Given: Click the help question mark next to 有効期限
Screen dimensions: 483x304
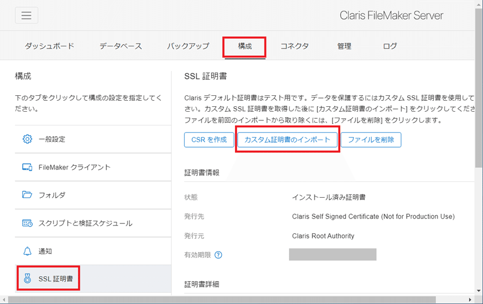Looking at the screenshot, I should pyautogui.click(x=218, y=255).
